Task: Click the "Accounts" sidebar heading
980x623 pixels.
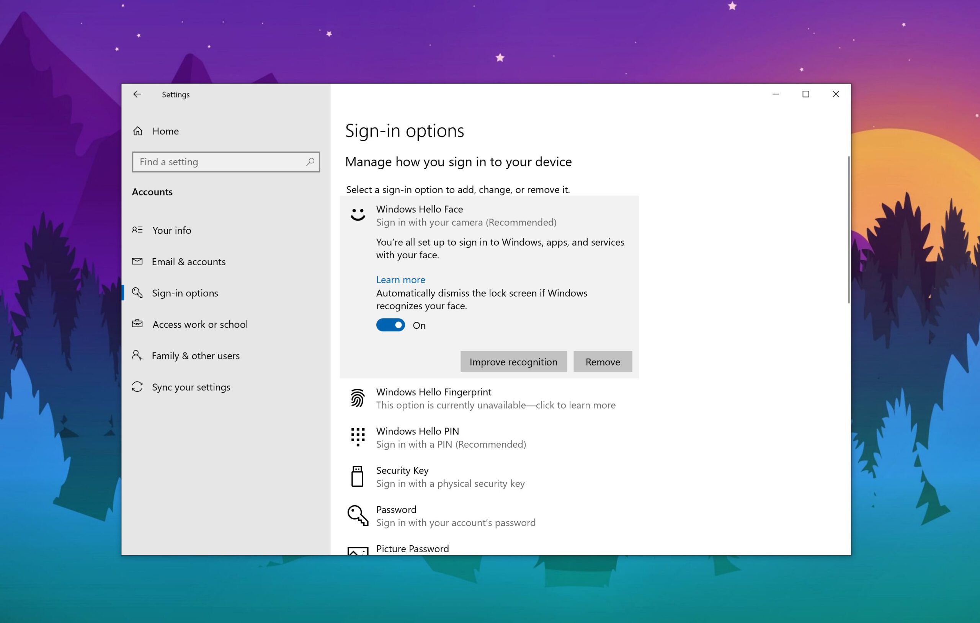Action: 152,192
